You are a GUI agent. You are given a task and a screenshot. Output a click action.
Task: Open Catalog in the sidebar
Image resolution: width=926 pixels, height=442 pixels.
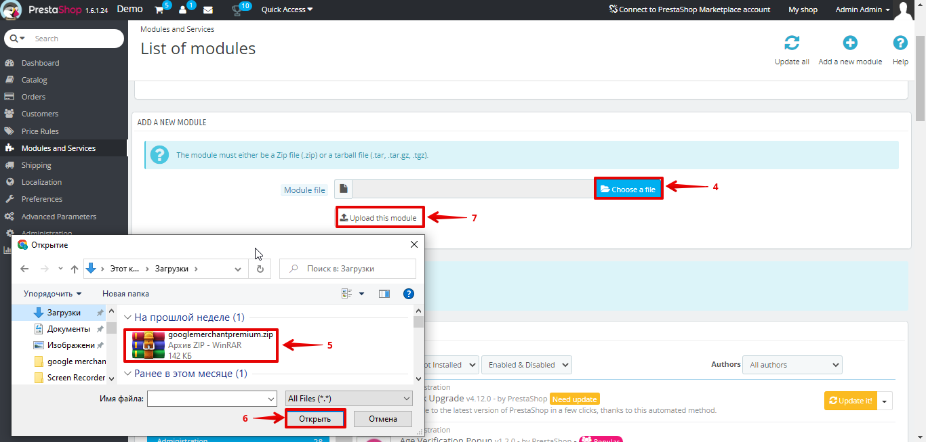[x=35, y=80]
